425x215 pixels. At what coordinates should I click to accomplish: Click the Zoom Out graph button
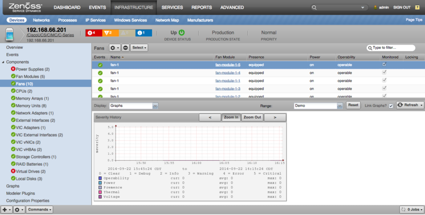pyautogui.click(x=252, y=117)
